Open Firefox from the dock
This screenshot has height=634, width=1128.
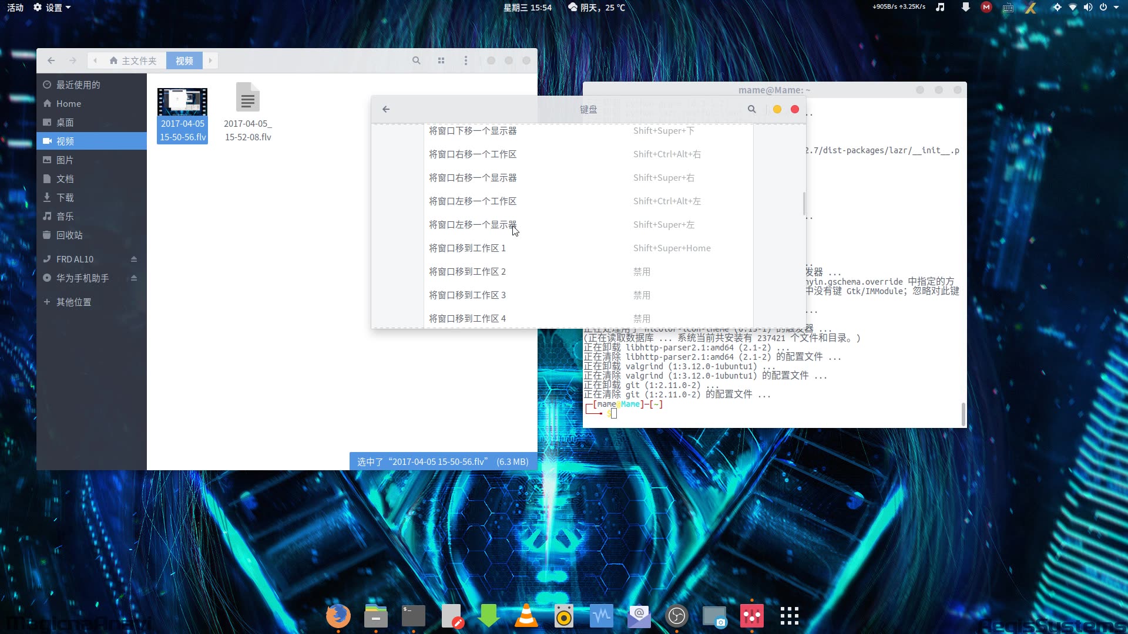[x=338, y=616]
